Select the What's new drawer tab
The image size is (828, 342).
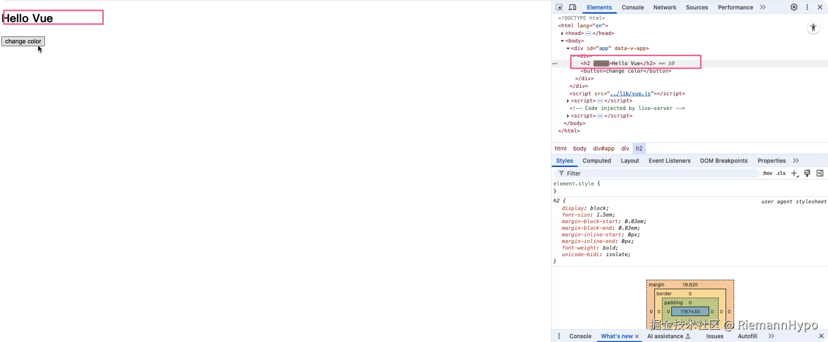pos(617,336)
